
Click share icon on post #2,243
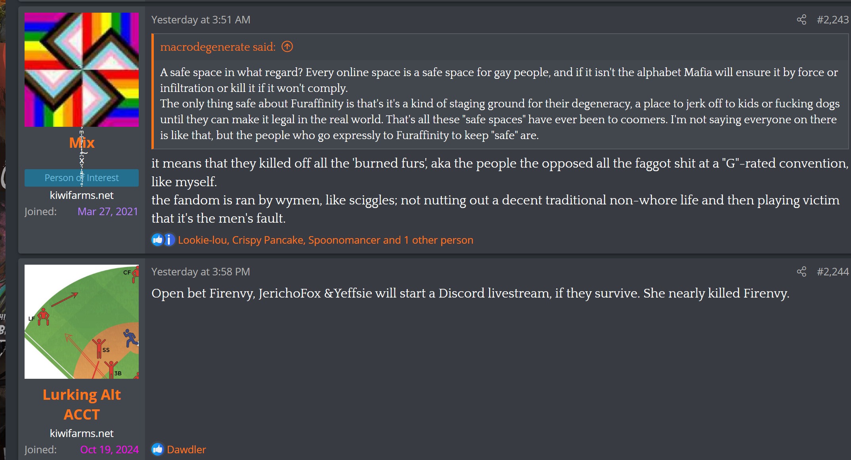click(x=801, y=20)
